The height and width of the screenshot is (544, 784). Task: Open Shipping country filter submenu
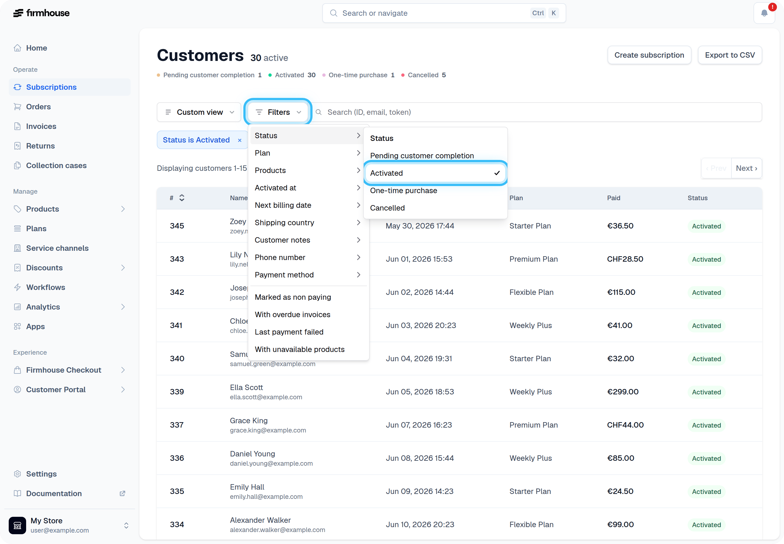click(308, 222)
